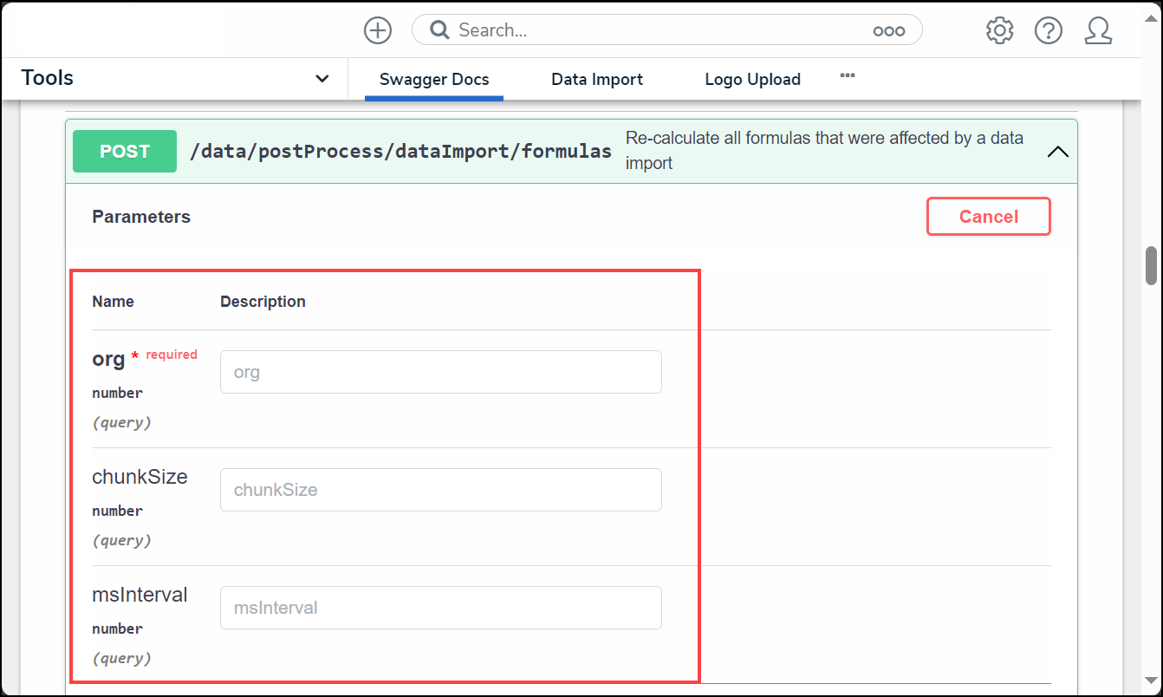Expand the Tools dropdown chevron
The height and width of the screenshot is (697, 1163).
click(322, 79)
